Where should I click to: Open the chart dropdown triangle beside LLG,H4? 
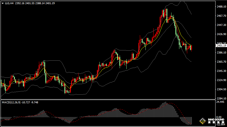click(x=2, y=3)
